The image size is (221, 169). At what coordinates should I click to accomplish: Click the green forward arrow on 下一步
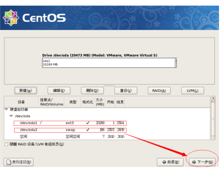pos(194,162)
